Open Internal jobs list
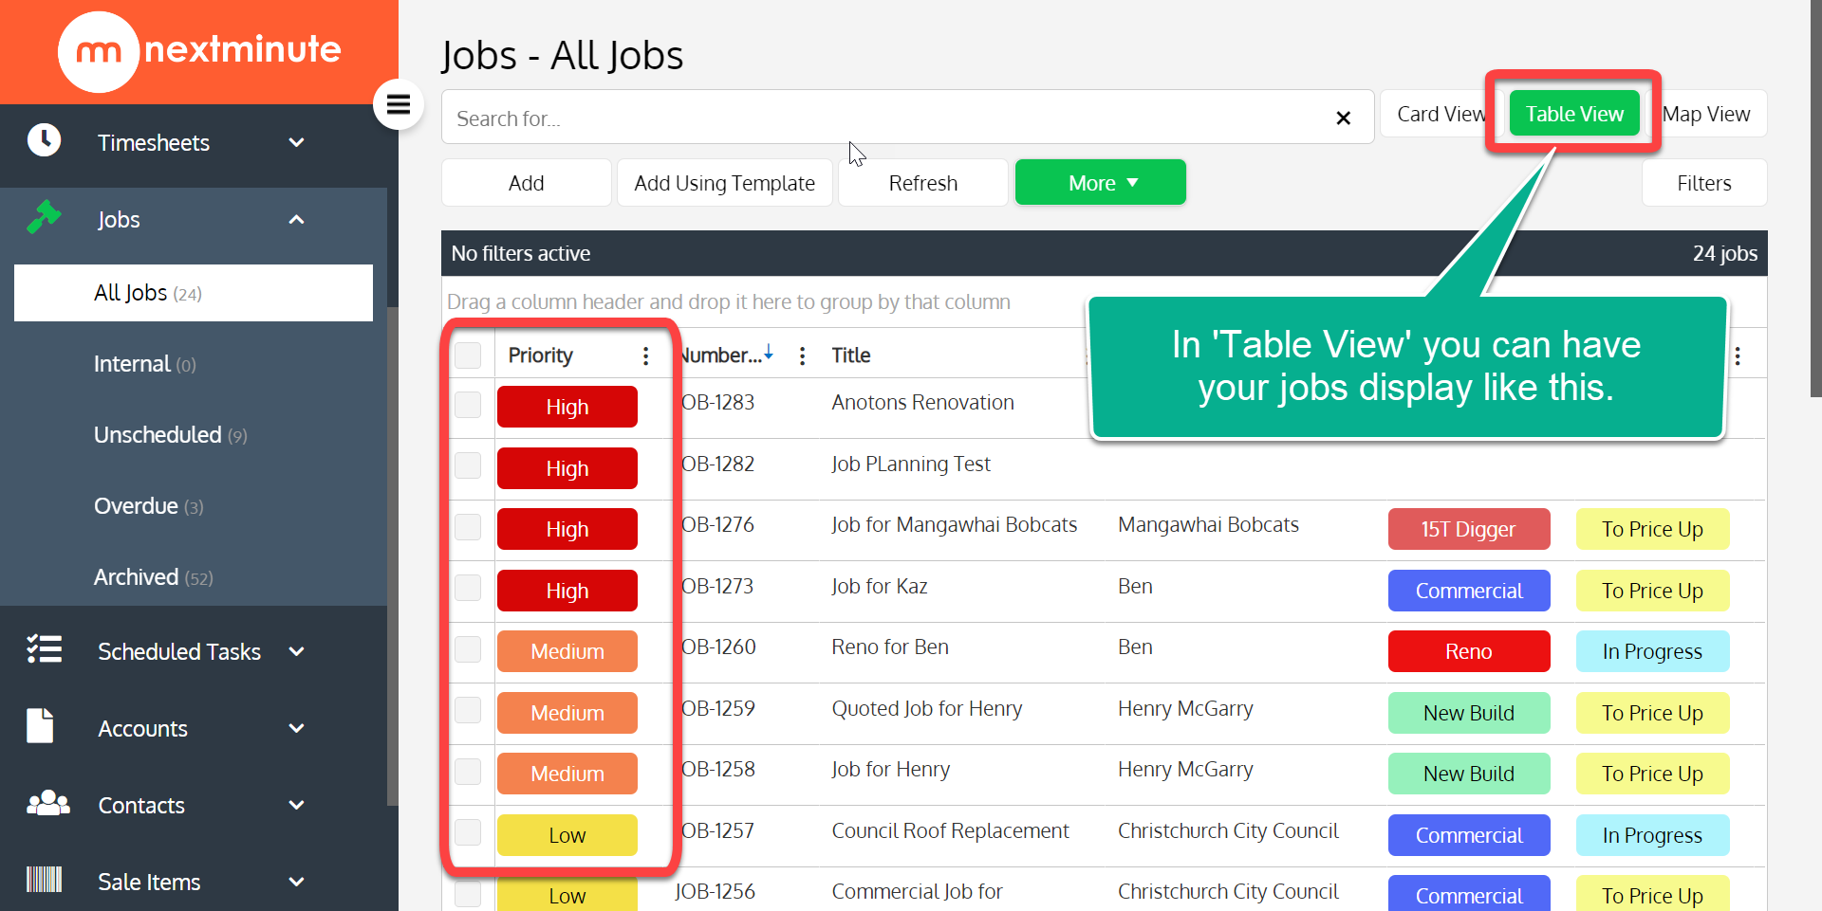The width and height of the screenshot is (1822, 911). click(144, 364)
